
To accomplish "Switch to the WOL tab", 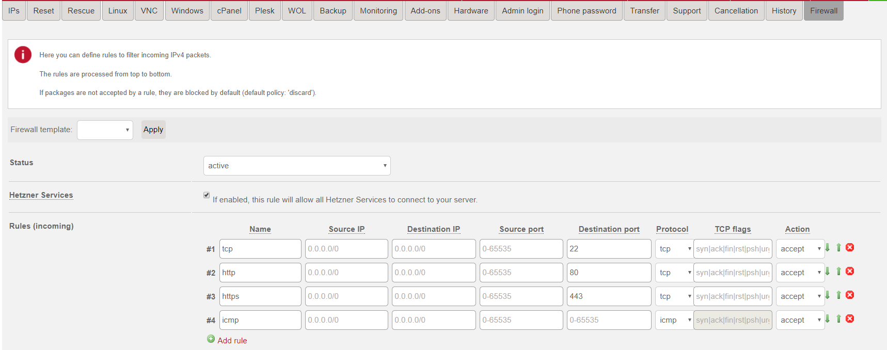I will 297,11.
